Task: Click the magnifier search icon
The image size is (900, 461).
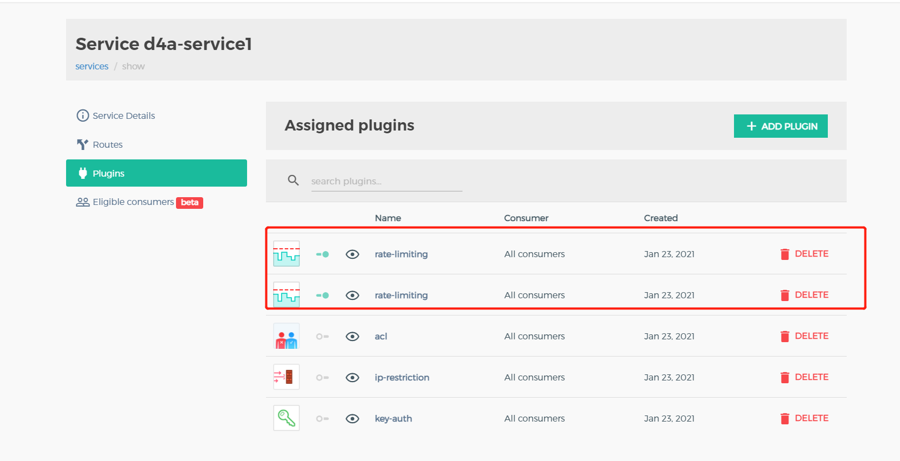Action: point(293,180)
